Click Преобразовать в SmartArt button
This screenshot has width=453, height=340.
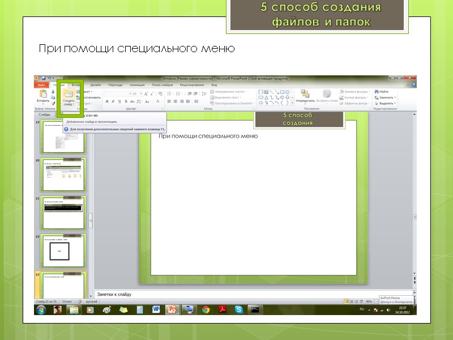232,103
